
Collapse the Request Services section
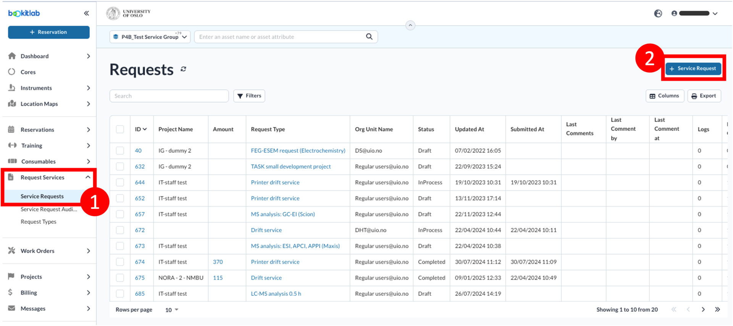pyautogui.click(x=88, y=177)
